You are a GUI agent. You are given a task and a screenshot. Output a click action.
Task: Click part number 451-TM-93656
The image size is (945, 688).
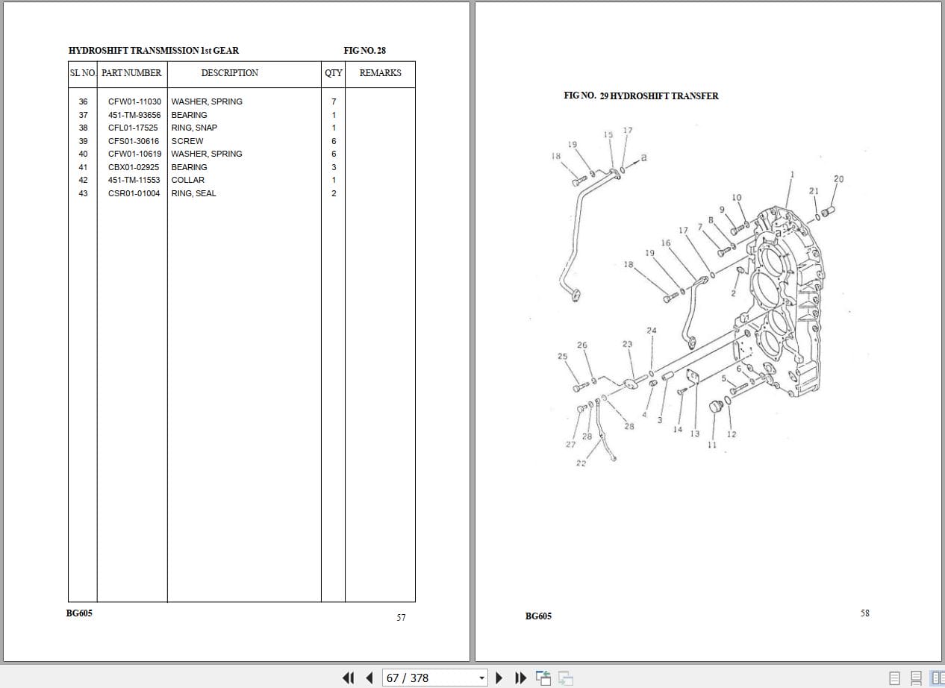(x=134, y=115)
